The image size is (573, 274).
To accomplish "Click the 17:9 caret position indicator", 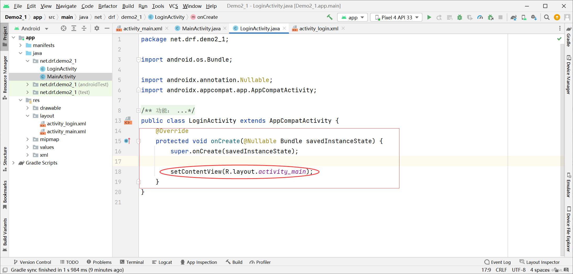I will pyautogui.click(x=486, y=270).
